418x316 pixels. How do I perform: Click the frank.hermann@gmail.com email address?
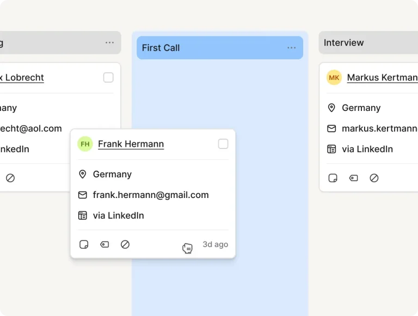point(151,195)
